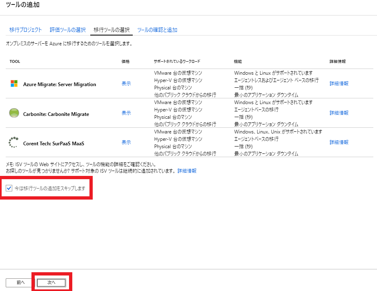This screenshot has width=377, height=291.
Task: Select the Azure Migrate: Server Migration tool name
Action: (x=60, y=84)
